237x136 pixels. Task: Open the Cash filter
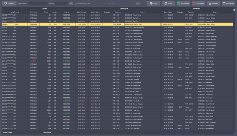point(153,3)
